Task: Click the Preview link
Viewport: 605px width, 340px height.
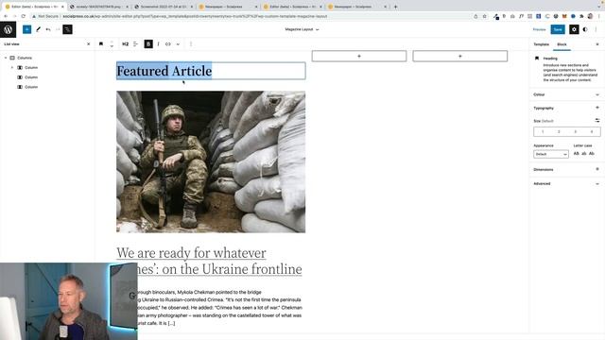Action: 539,29
